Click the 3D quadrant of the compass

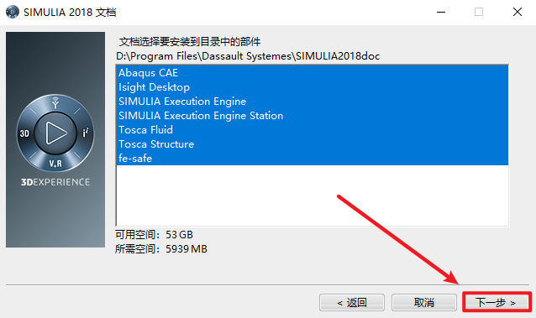[x=24, y=133]
